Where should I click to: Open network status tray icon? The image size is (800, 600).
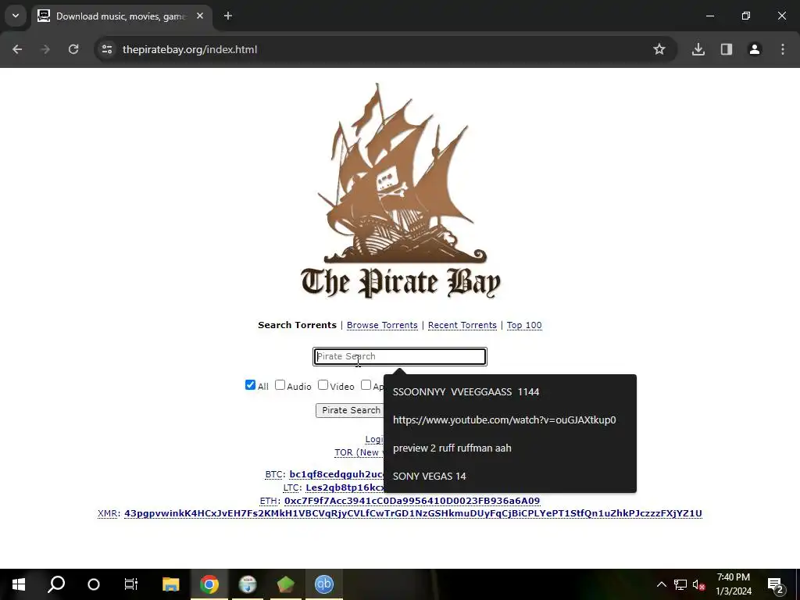(680, 584)
